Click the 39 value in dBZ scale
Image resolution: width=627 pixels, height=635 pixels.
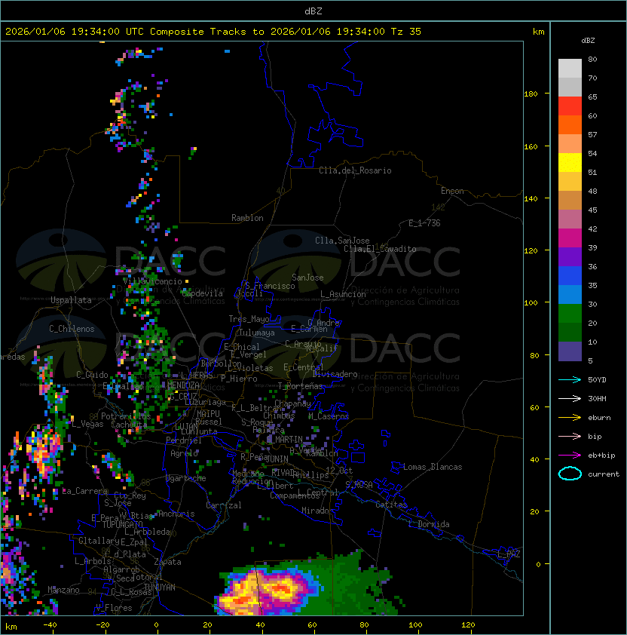point(592,247)
